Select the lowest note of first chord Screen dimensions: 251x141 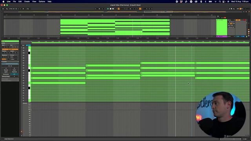(58, 83)
